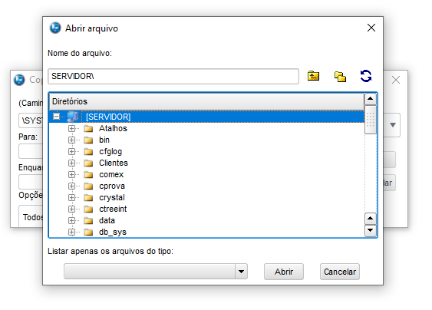Viewport: 432px width, 310px height.
Task: Click the Abrir button
Action: click(x=284, y=272)
